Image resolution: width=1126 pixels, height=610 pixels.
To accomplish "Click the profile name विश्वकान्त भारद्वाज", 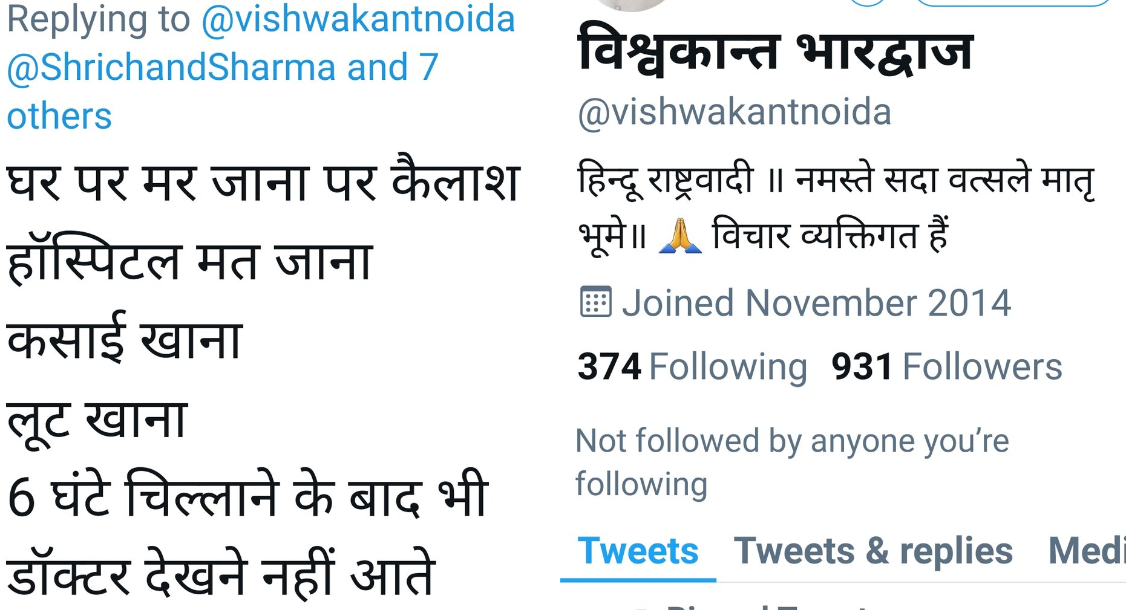I will [x=776, y=51].
